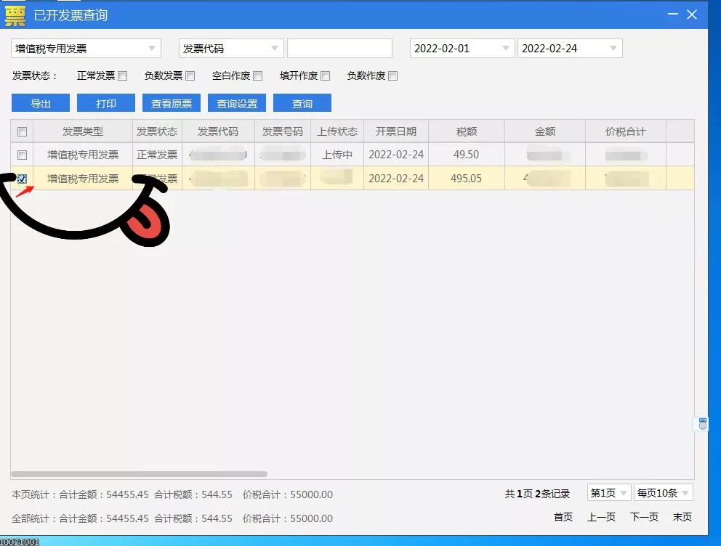721x546 pixels.
Task: Click the 票 invoice application logo icon
Action: [15, 15]
